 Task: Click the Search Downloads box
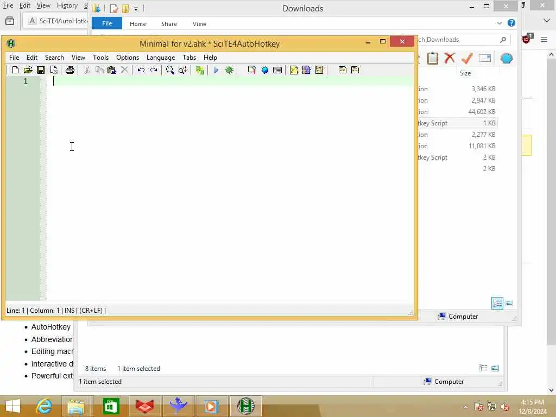[x=463, y=40]
